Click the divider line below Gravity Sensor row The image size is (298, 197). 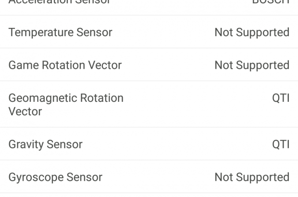(x=149, y=160)
